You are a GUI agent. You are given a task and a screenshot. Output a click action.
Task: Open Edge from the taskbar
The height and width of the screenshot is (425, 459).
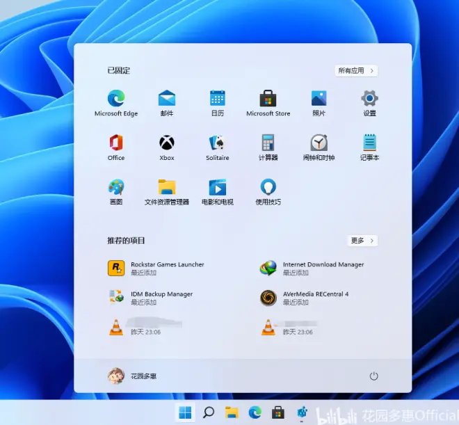click(x=255, y=412)
